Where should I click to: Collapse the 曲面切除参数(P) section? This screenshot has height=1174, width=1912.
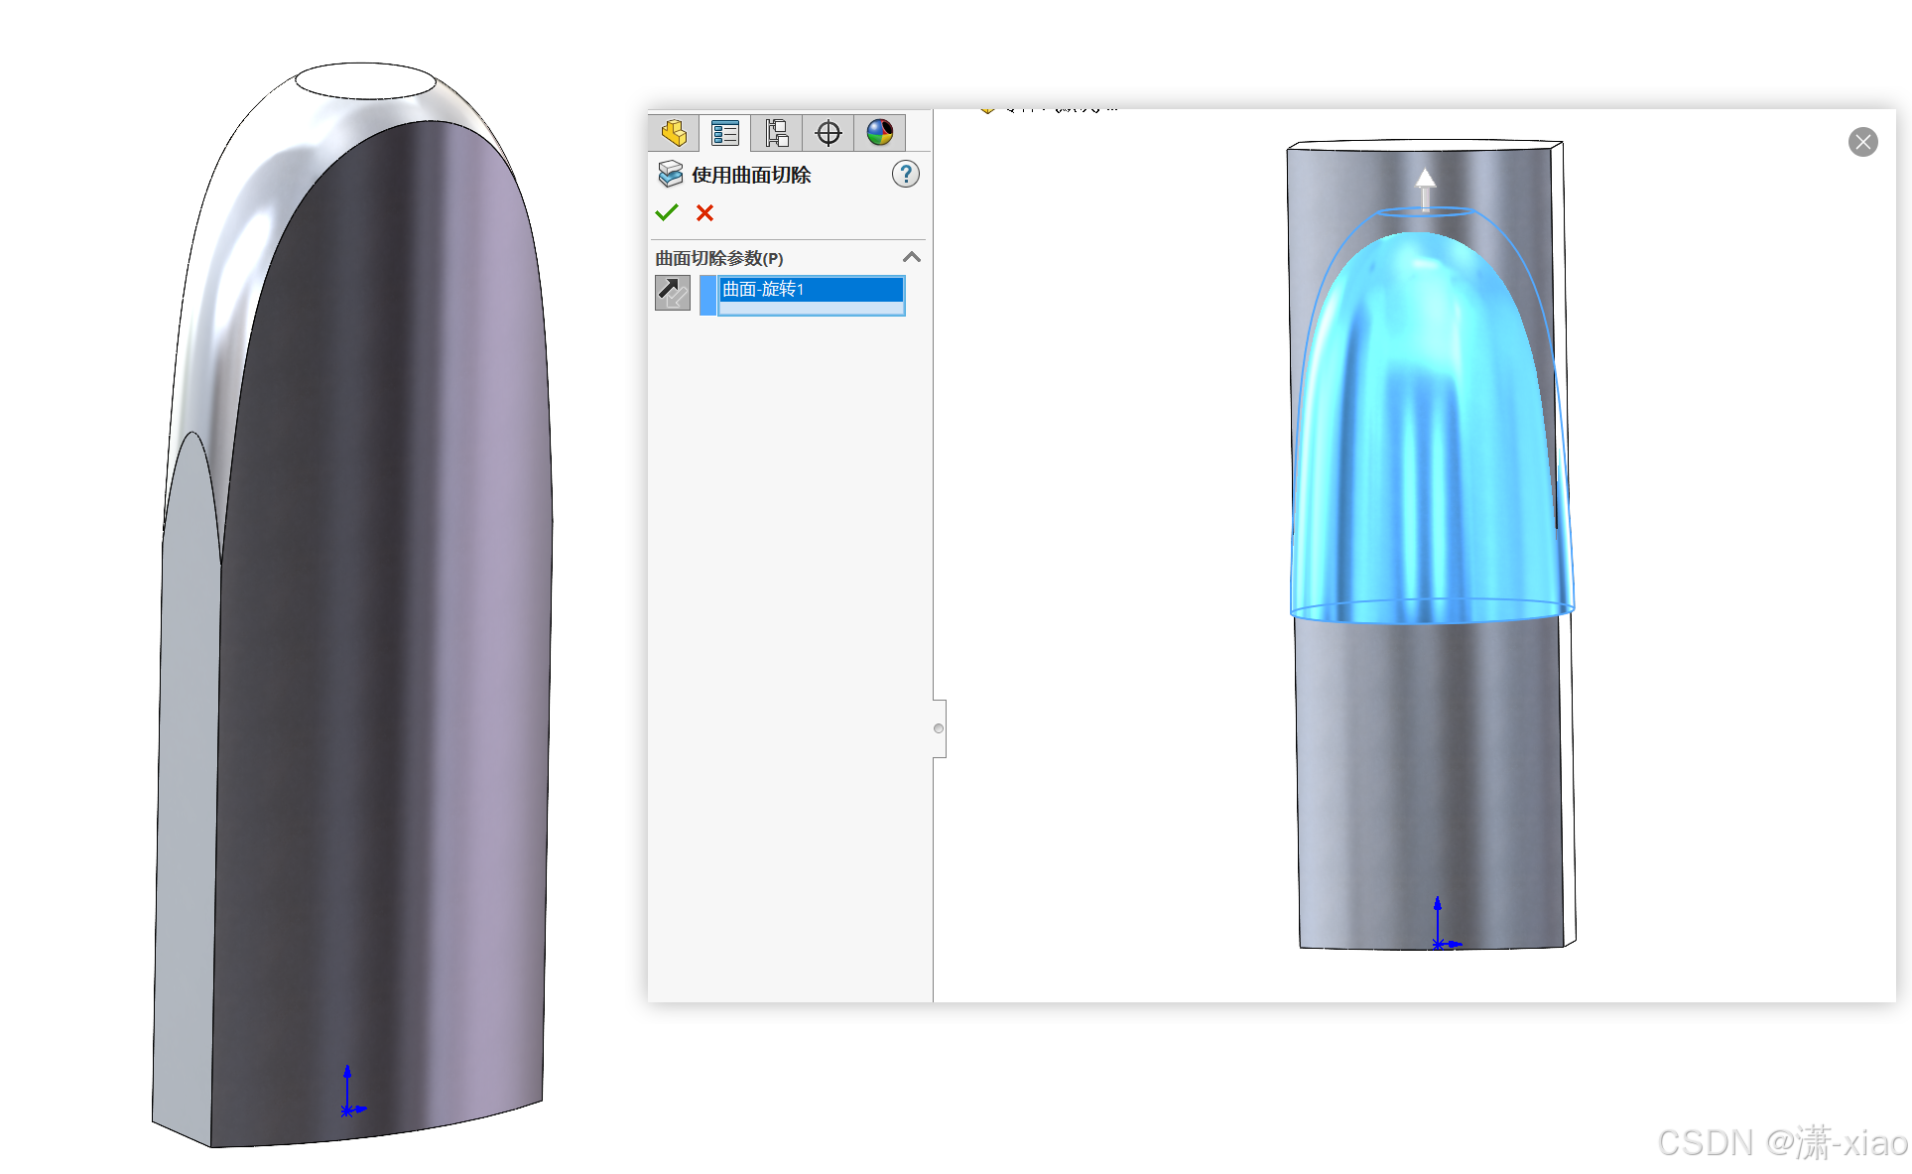pyautogui.click(x=912, y=257)
